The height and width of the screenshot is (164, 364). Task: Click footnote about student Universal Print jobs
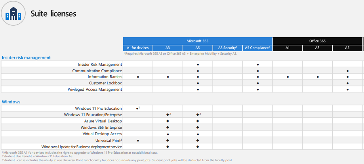click(x=117, y=160)
